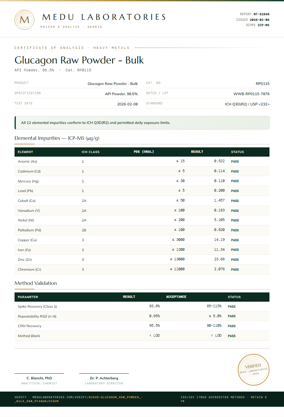Select the Vanadium (V) row label
Image resolution: width=284 pixels, height=417 pixels.
point(29,210)
